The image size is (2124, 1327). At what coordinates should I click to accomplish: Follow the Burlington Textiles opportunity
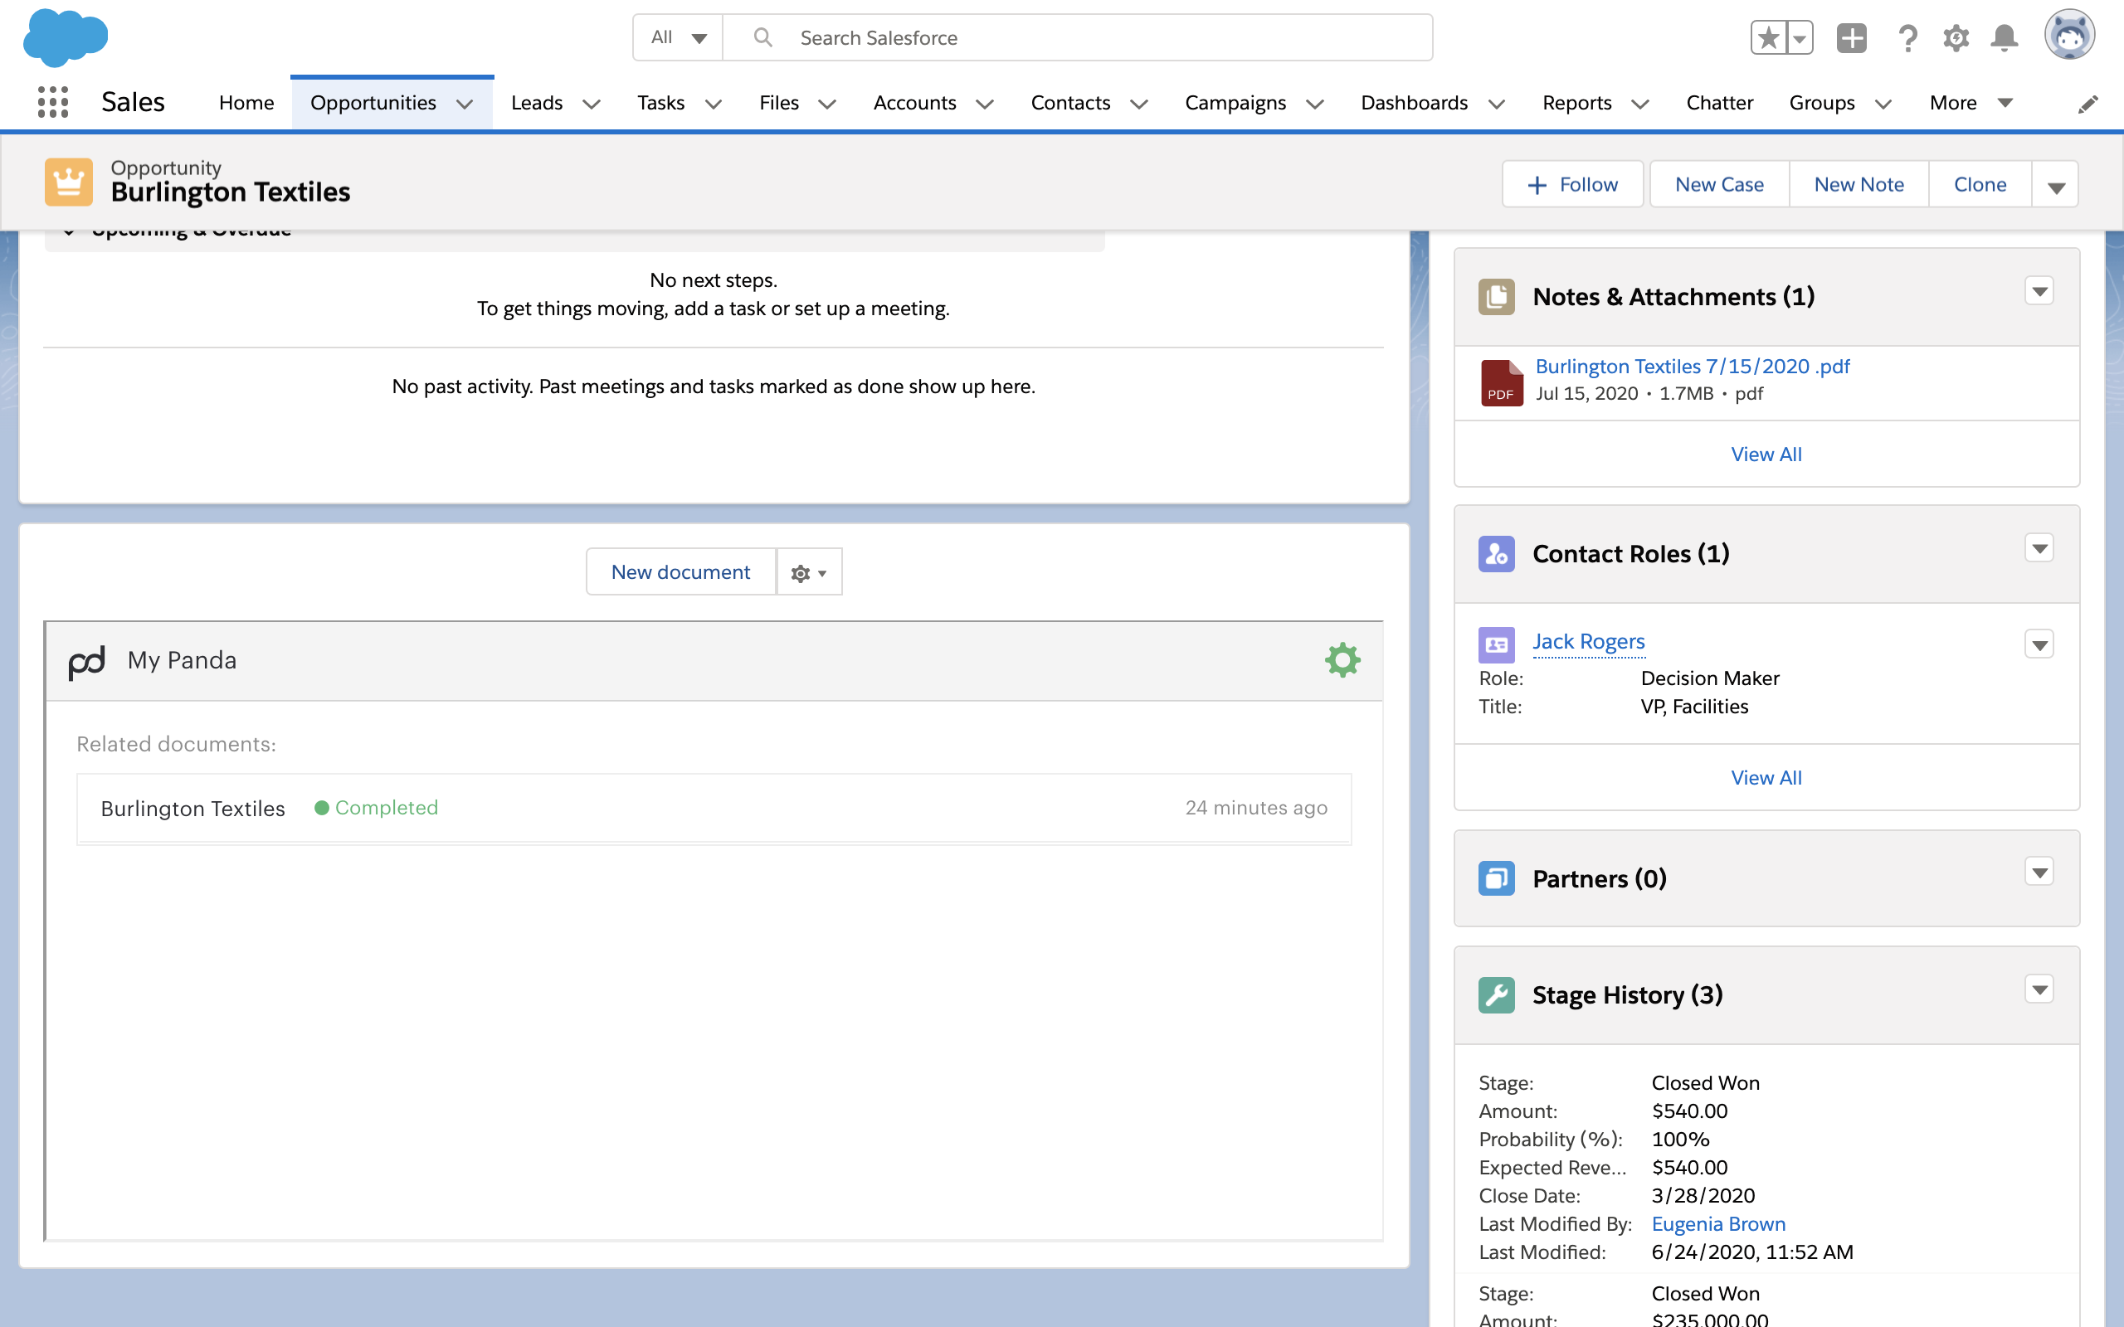tap(1572, 184)
